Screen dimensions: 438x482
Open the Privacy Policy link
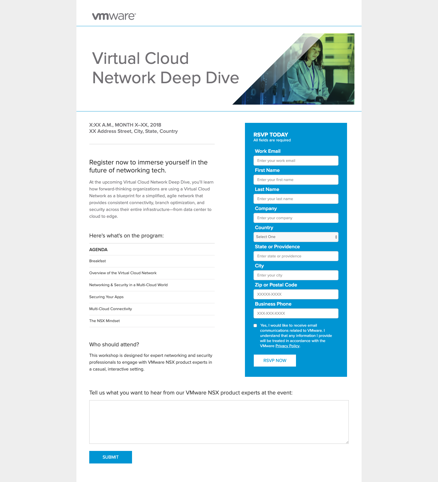tap(287, 346)
